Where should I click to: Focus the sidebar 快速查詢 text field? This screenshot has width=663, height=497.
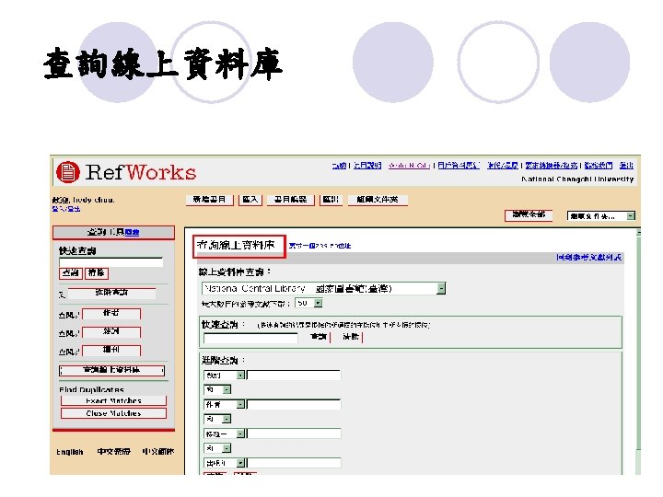pyautogui.click(x=110, y=262)
